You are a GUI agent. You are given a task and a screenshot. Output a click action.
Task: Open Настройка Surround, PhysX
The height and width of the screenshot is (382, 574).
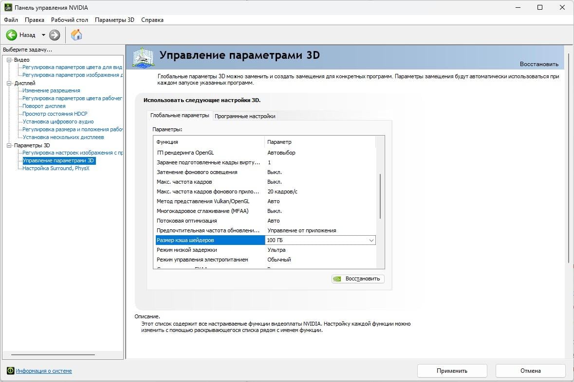coord(56,168)
